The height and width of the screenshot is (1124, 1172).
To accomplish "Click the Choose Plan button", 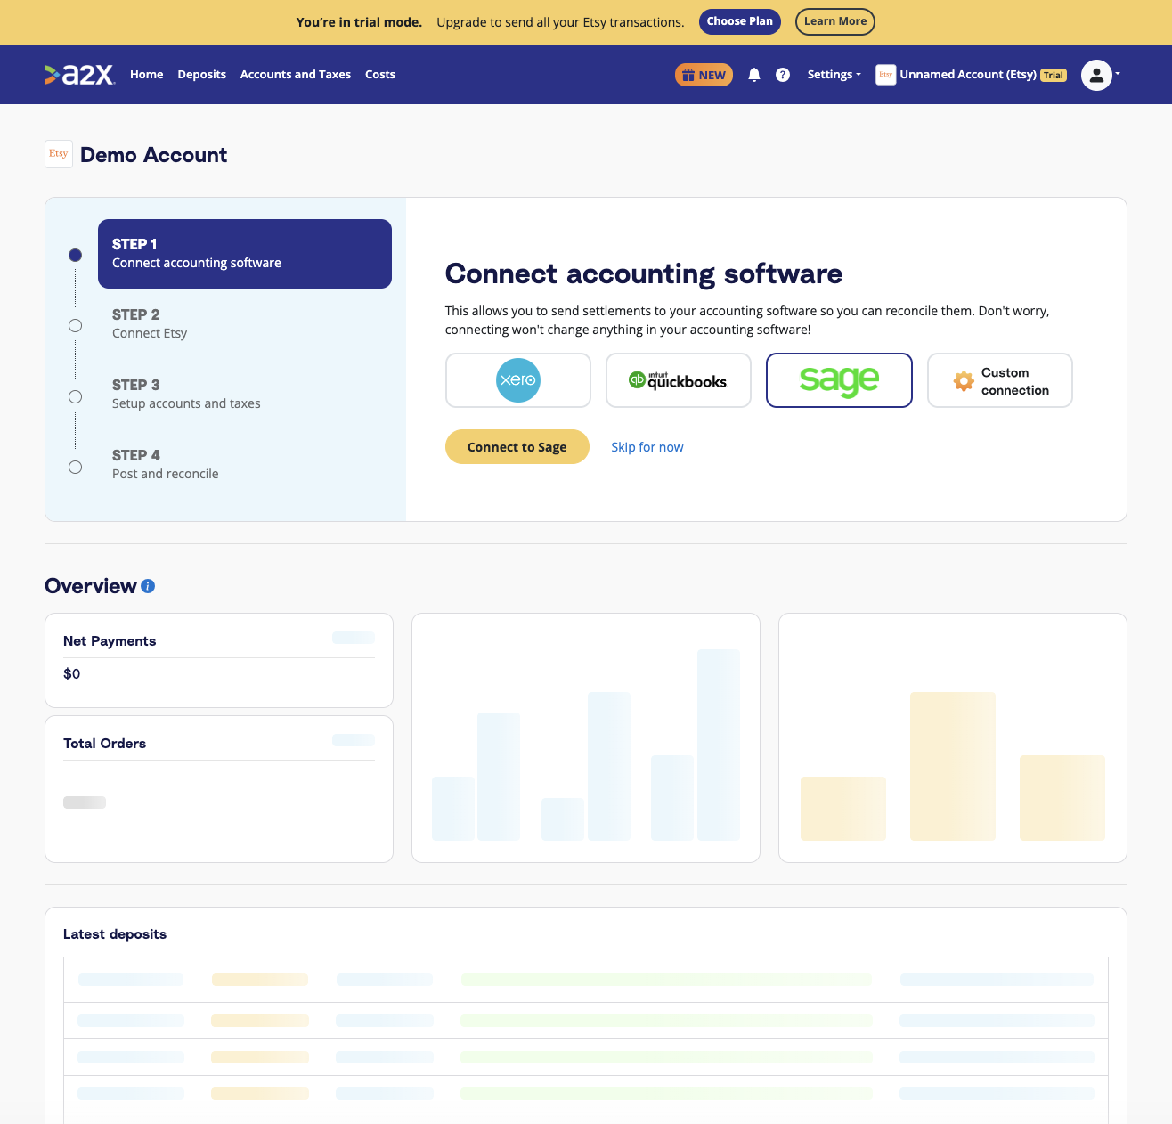I will point(740,21).
